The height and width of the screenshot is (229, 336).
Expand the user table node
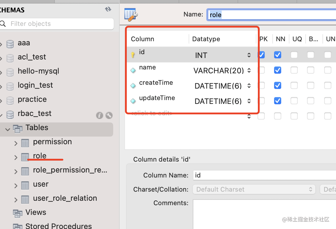pyautogui.click(x=16, y=185)
